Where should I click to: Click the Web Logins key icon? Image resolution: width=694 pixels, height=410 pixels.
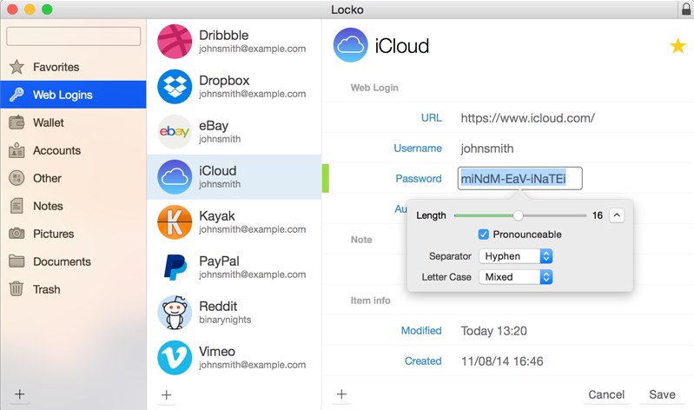[17, 95]
